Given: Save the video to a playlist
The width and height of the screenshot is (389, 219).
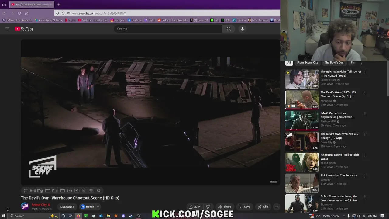Looking at the screenshot, I should (244, 207).
